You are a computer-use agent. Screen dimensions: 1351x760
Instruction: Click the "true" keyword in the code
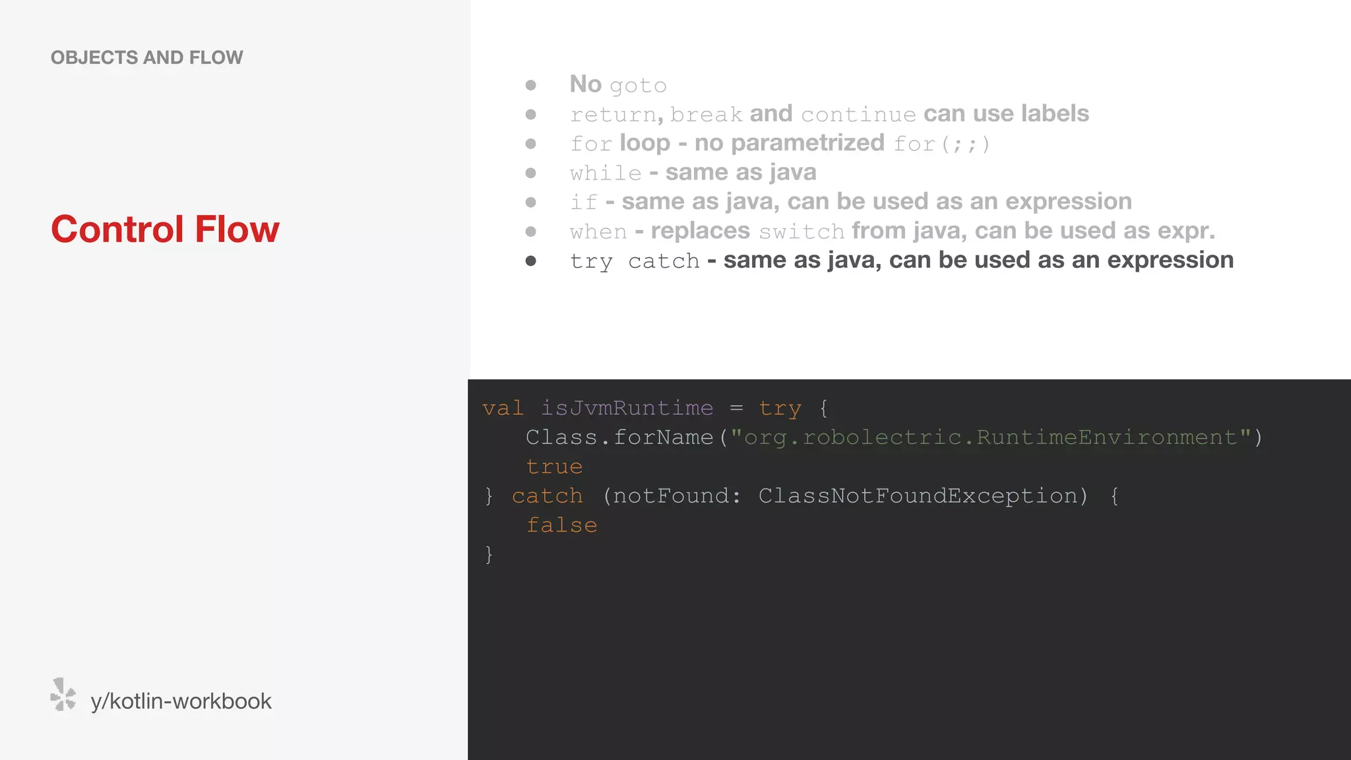pos(554,467)
